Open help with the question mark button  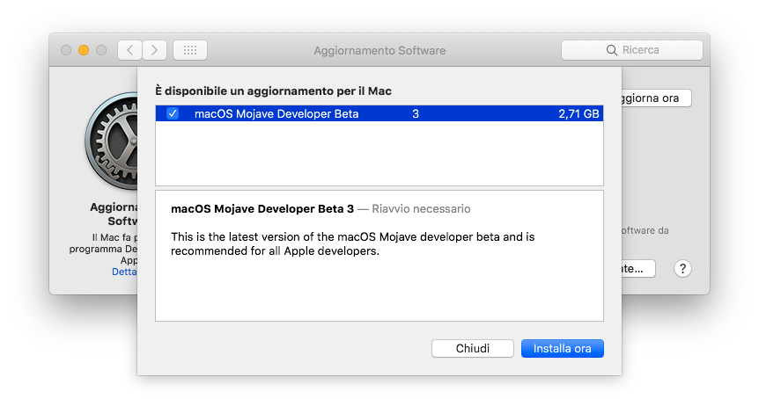(682, 269)
